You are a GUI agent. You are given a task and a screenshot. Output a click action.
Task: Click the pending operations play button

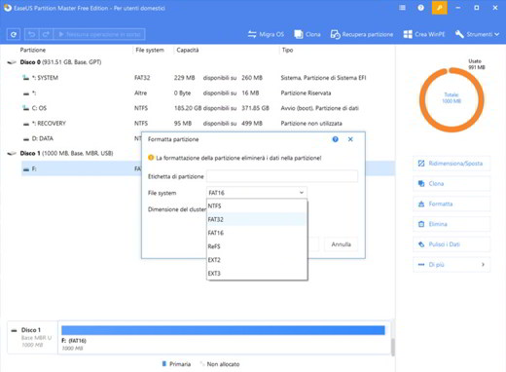point(99,34)
